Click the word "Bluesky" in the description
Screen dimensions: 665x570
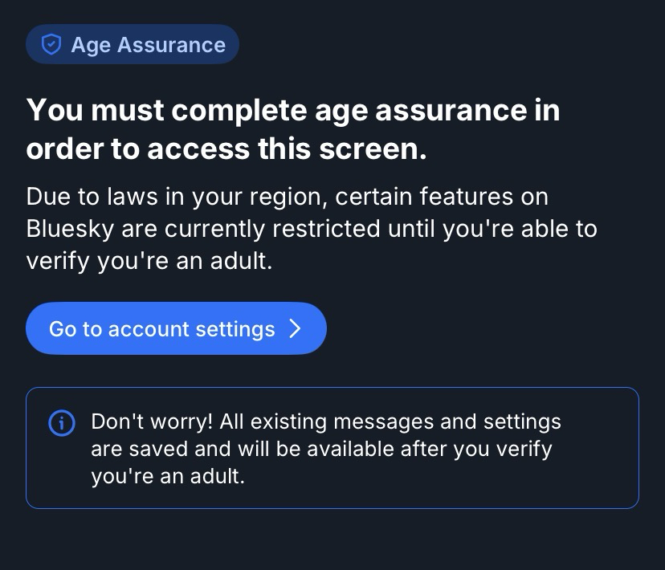pos(70,229)
